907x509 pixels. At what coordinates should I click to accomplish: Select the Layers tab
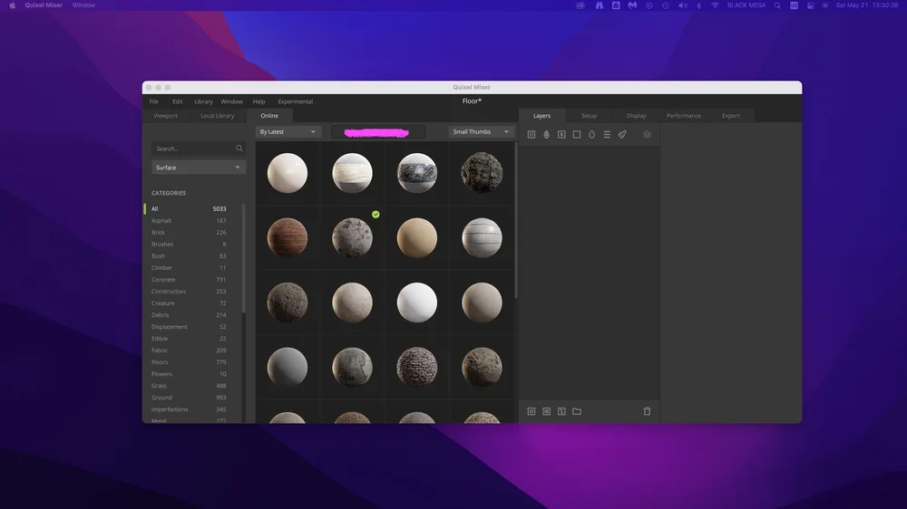coord(541,116)
